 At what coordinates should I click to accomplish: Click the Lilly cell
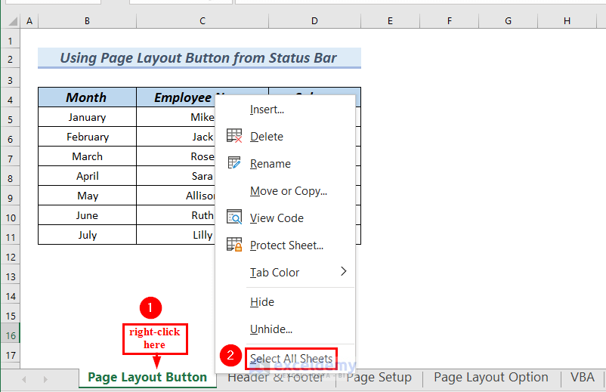pos(176,235)
